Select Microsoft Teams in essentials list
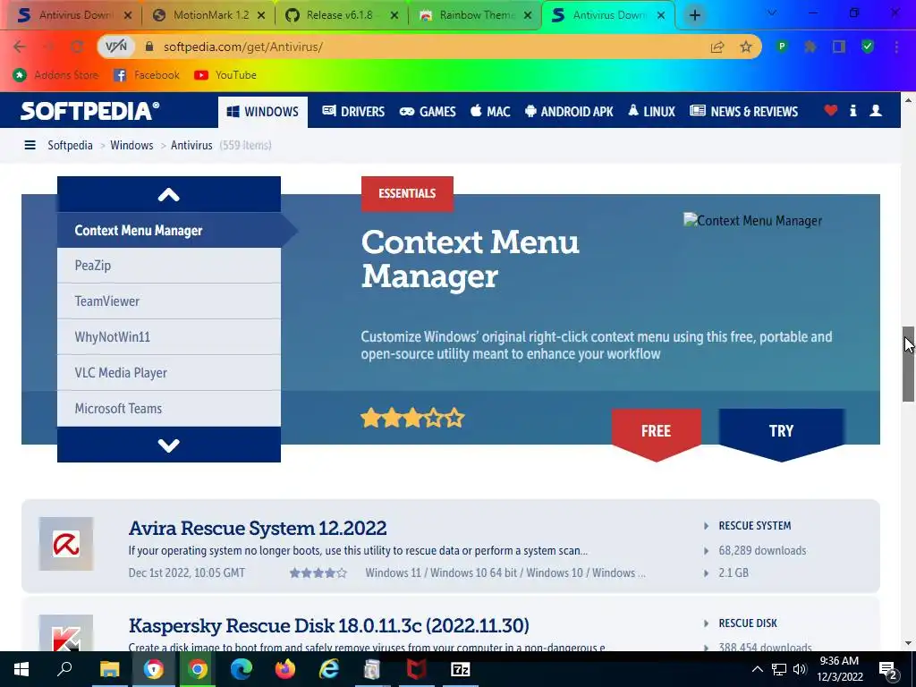 [x=169, y=408]
